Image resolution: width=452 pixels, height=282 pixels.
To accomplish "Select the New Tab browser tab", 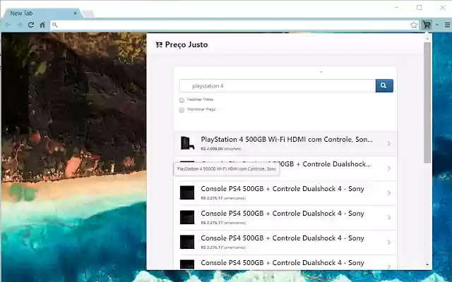I will [42, 13].
